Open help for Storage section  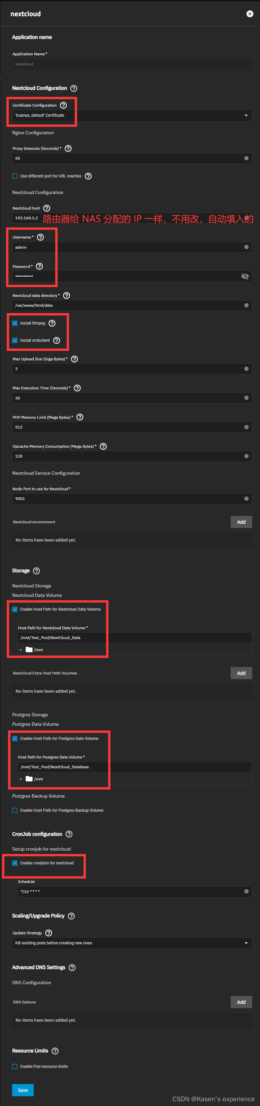[36, 571]
